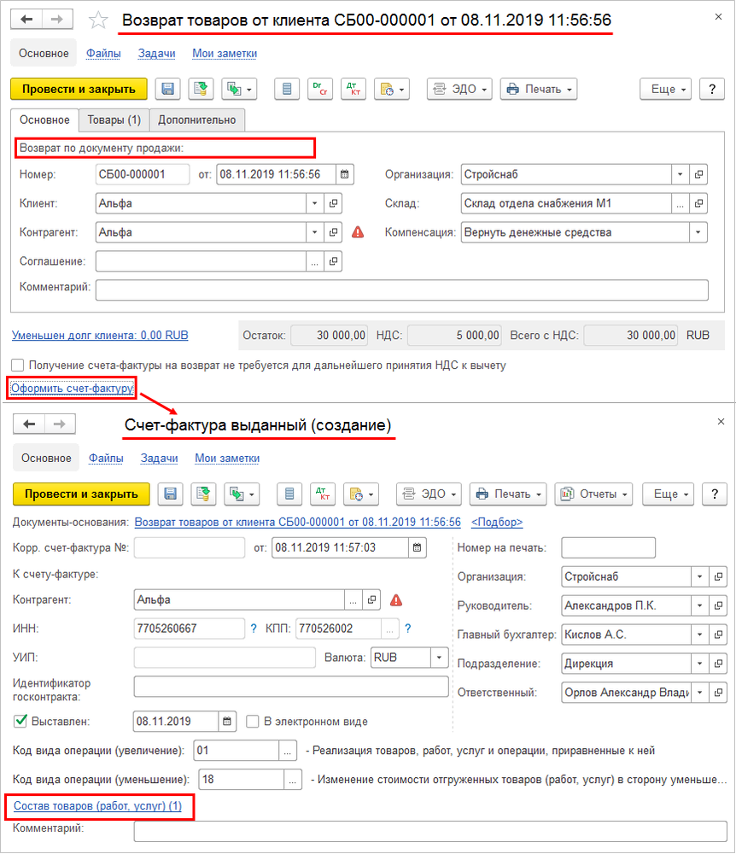Image resolution: width=736 pixels, height=854 pixels.
Task: Uncheck the Выставлен checkbox
Action: point(20,721)
